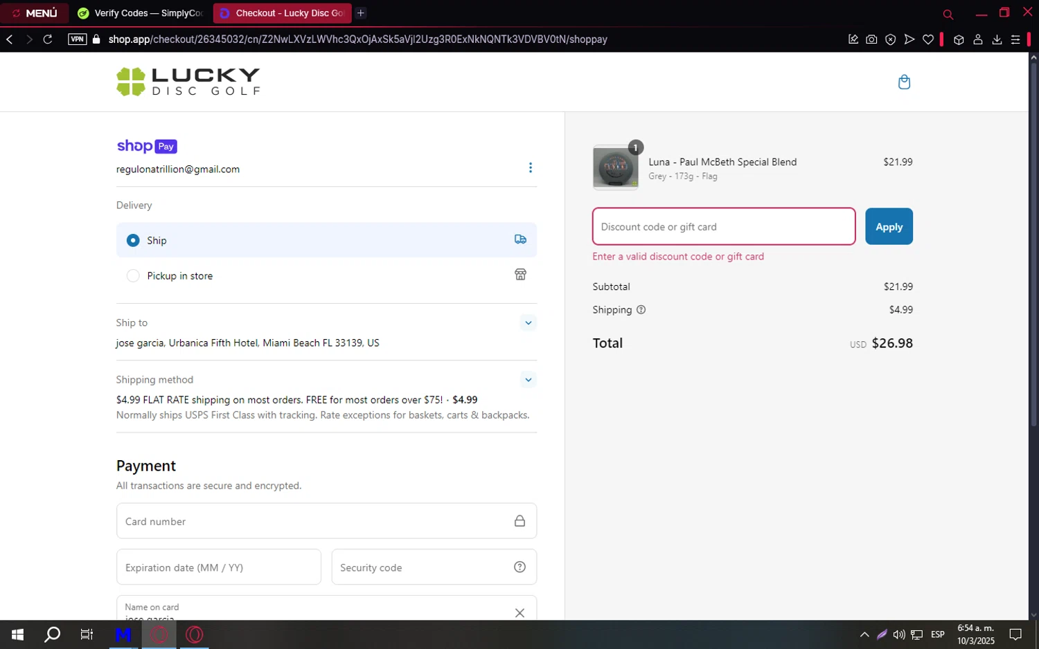Click the Shop Pay logo
1039x649 pixels.
click(x=147, y=146)
